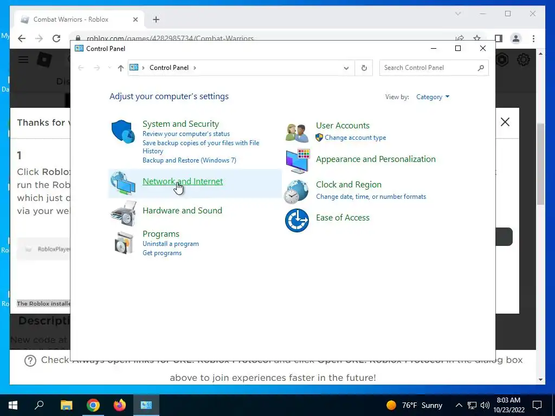Click the Clock and Region globe icon

click(296, 192)
